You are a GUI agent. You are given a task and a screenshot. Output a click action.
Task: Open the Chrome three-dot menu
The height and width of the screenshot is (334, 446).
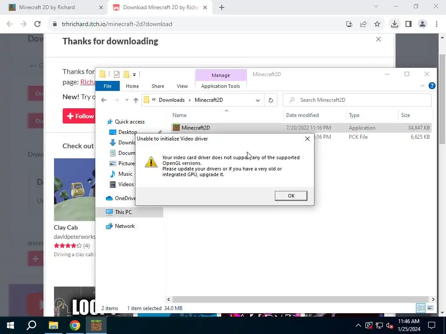pyautogui.click(x=436, y=24)
